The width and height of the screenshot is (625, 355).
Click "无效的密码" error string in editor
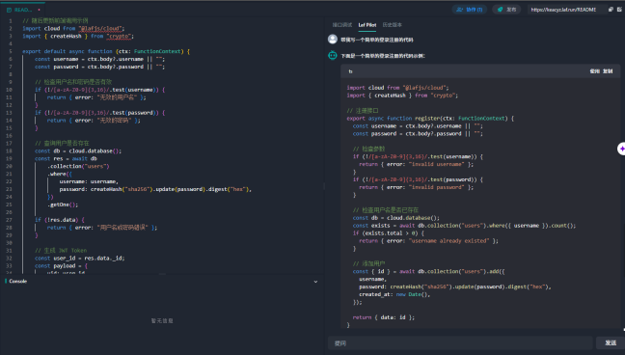tap(114, 120)
